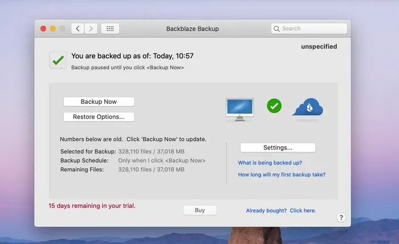Open Settings dialog

tap(278, 147)
